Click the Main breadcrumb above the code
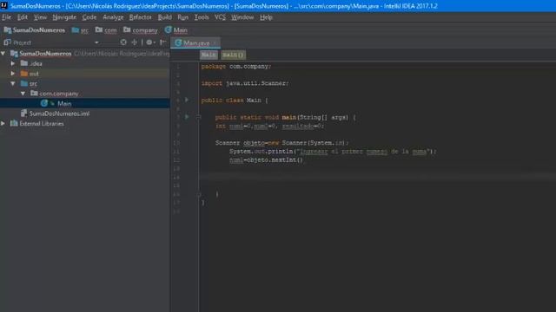 (208, 55)
